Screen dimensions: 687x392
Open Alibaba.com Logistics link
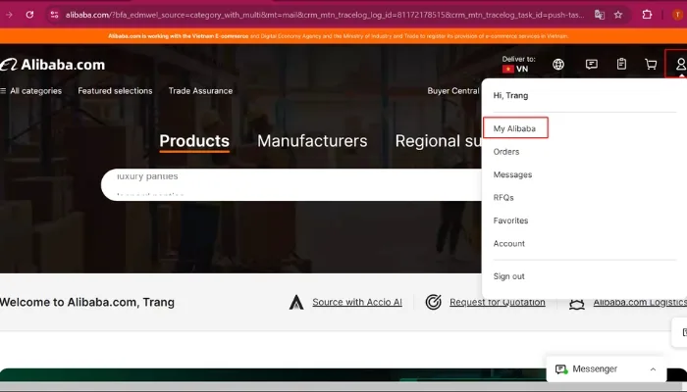pyautogui.click(x=640, y=302)
